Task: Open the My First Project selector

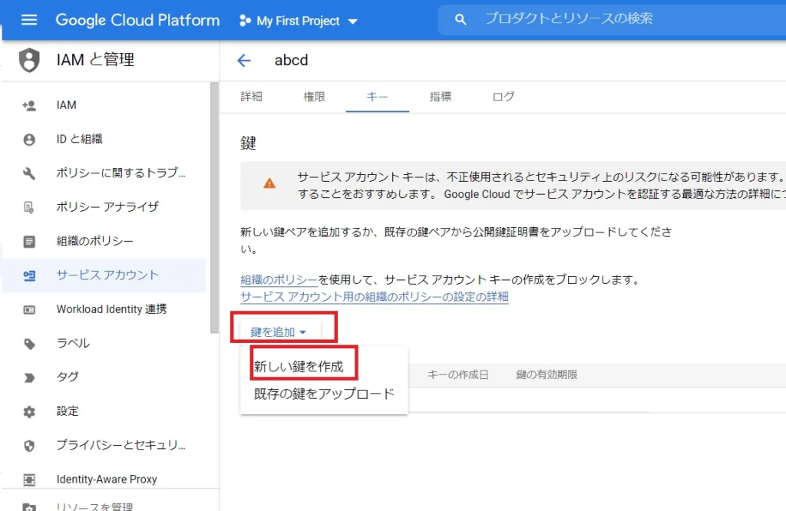Action: pyautogui.click(x=298, y=21)
